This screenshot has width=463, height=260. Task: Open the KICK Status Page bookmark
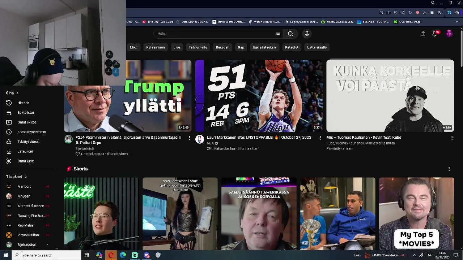(x=407, y=22)
